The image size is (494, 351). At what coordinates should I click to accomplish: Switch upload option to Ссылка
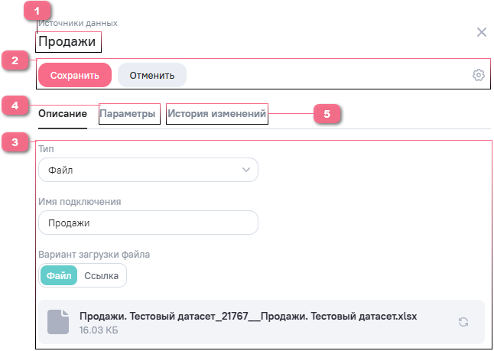coord(101,275)
